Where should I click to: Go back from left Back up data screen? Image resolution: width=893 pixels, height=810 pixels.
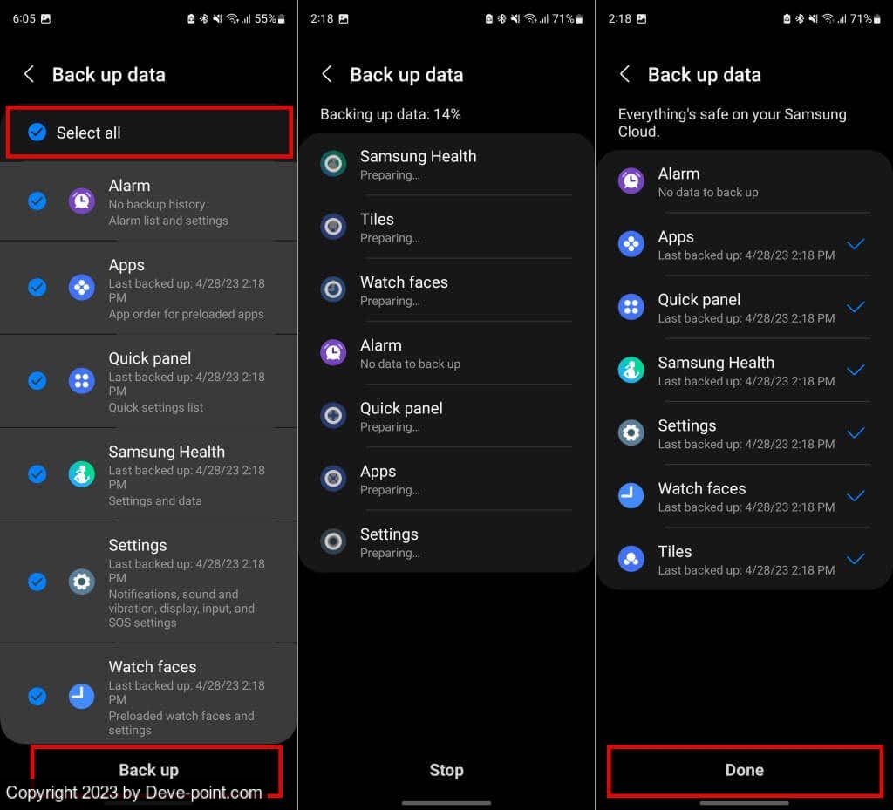point(29,74)
